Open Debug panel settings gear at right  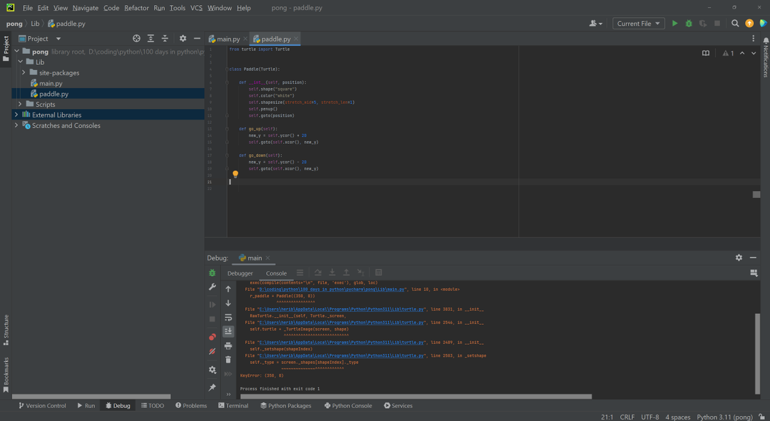pos(739,257)
